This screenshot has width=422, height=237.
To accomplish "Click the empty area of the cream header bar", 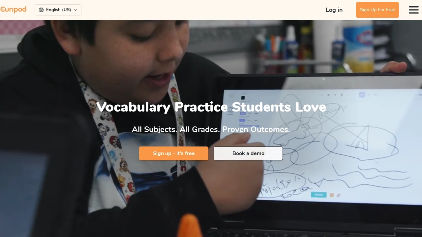I will [x=204, y=10].
